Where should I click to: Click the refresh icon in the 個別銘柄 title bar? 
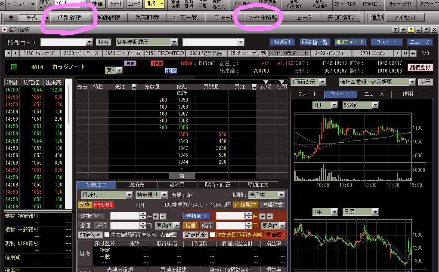[x=403, y=30]
